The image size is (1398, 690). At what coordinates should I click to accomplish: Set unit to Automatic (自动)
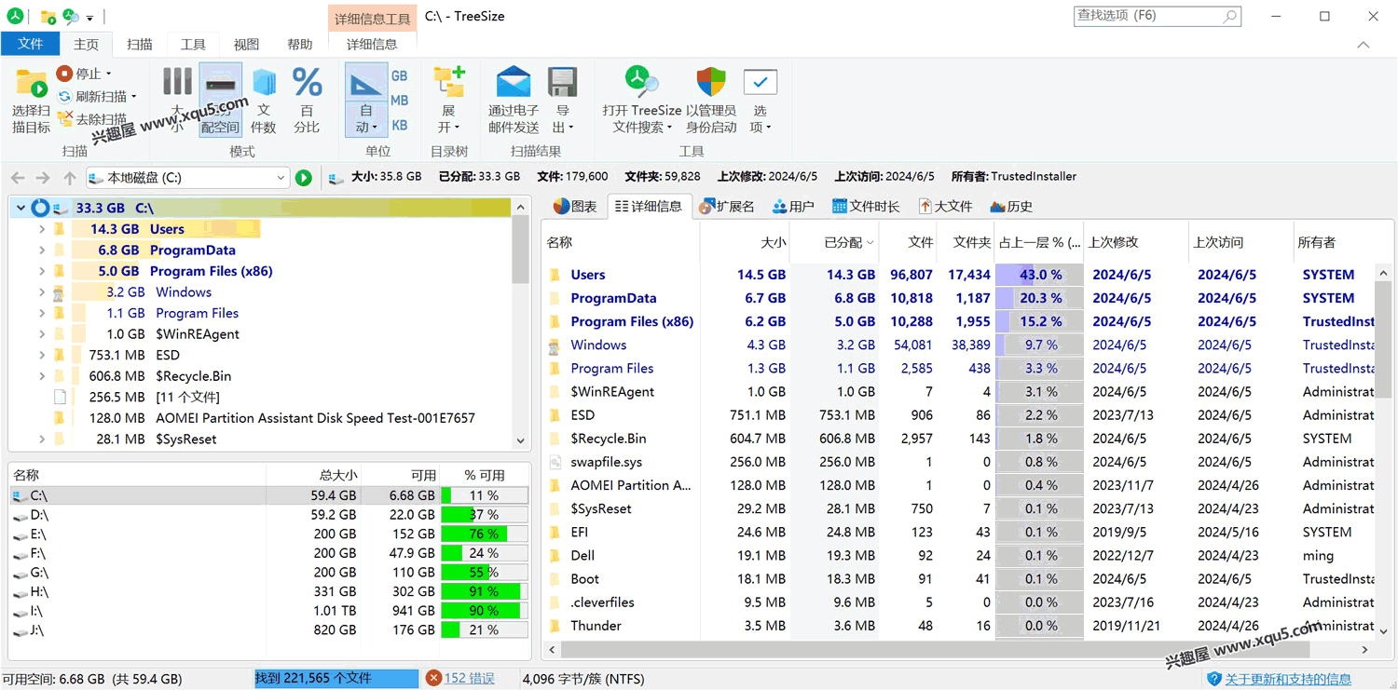pos(365,99)
